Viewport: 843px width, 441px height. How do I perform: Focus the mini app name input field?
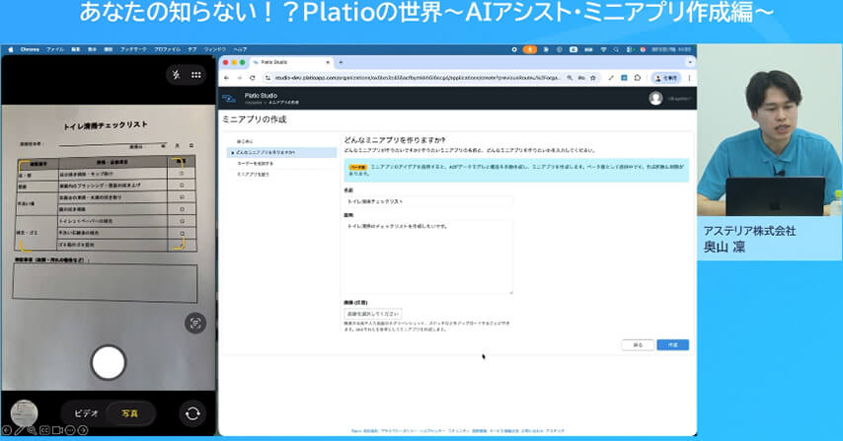426,200
